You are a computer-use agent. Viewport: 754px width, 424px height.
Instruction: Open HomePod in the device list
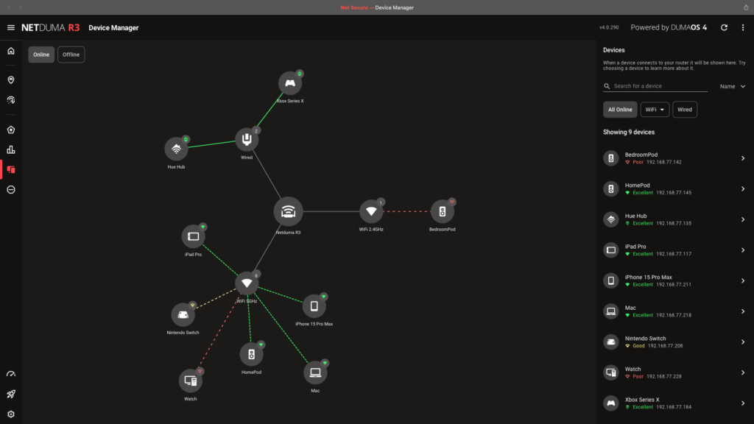coord(674,189)
